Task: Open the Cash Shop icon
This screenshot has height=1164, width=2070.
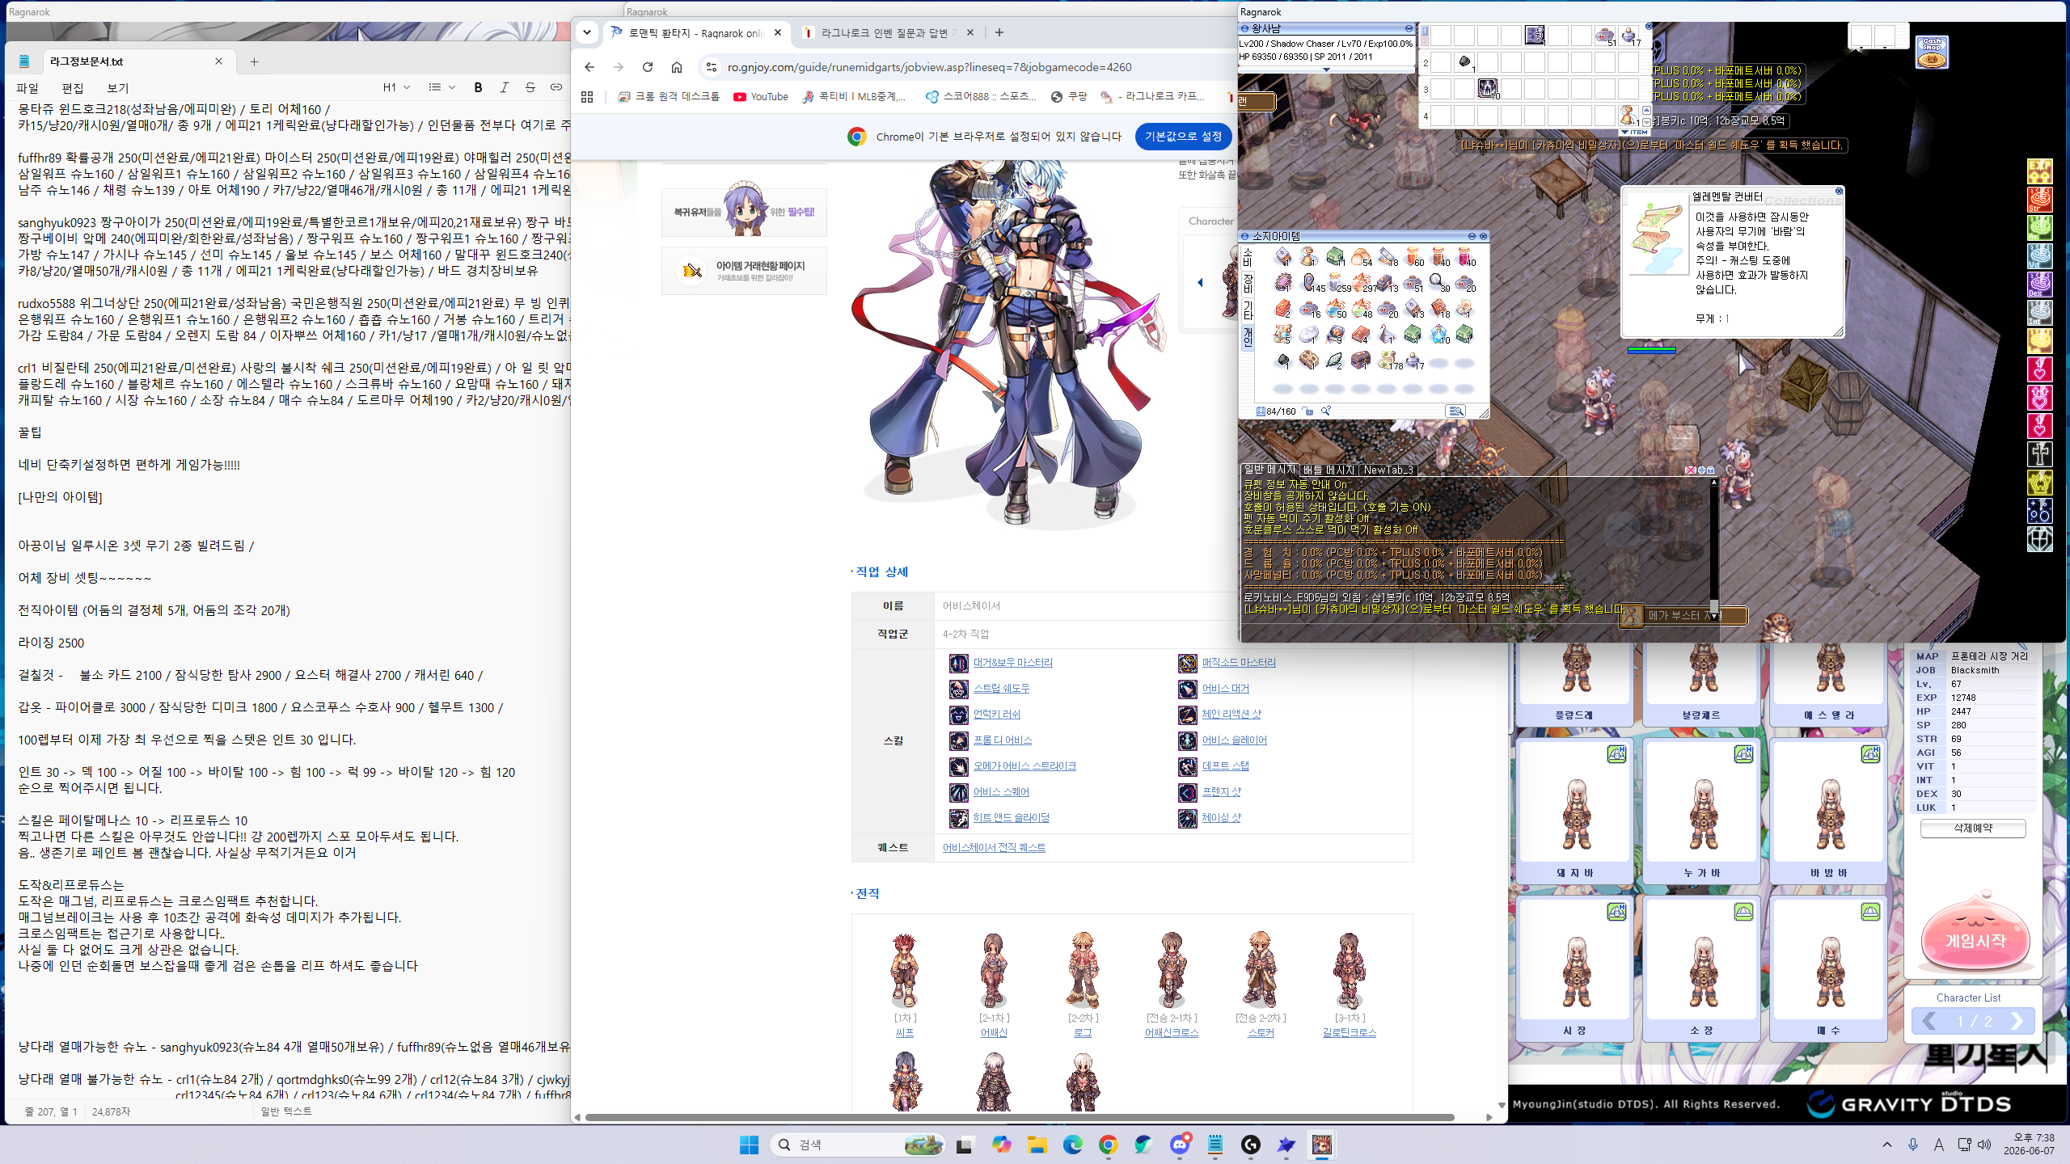Action: click(x=1932, y=52)
